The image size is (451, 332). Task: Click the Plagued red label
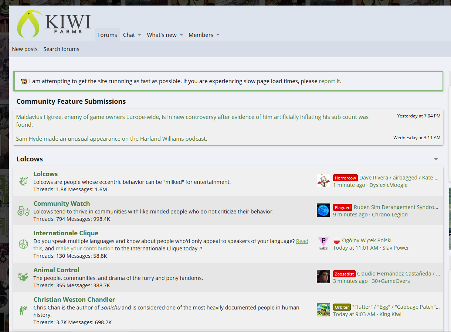coord(343,207)
